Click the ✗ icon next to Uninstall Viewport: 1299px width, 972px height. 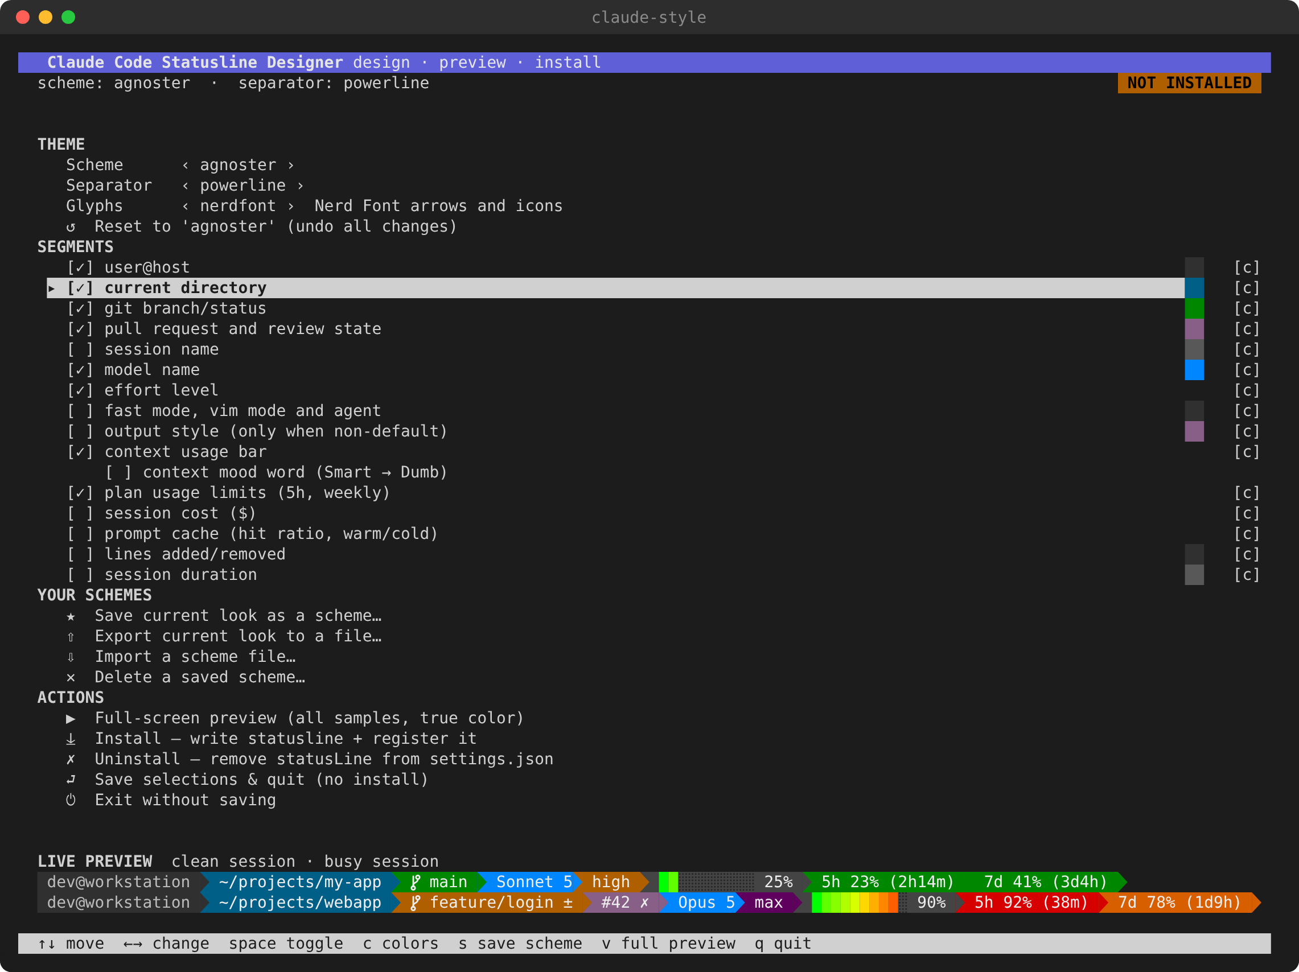coord(71,760)
